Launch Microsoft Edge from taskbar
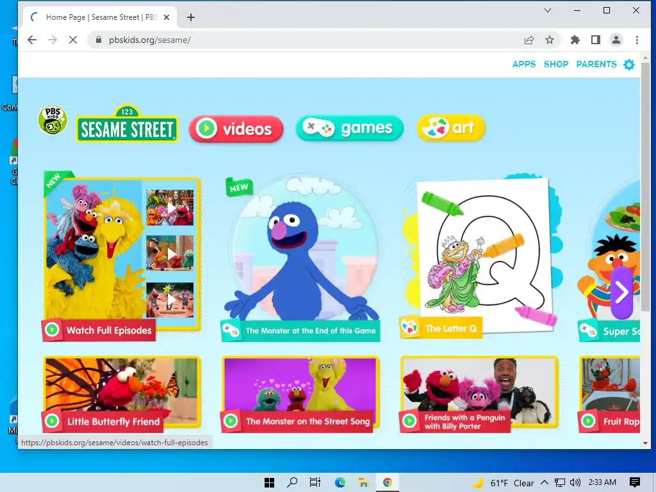The width and height of the screenshot is (656, 492). 340,482
